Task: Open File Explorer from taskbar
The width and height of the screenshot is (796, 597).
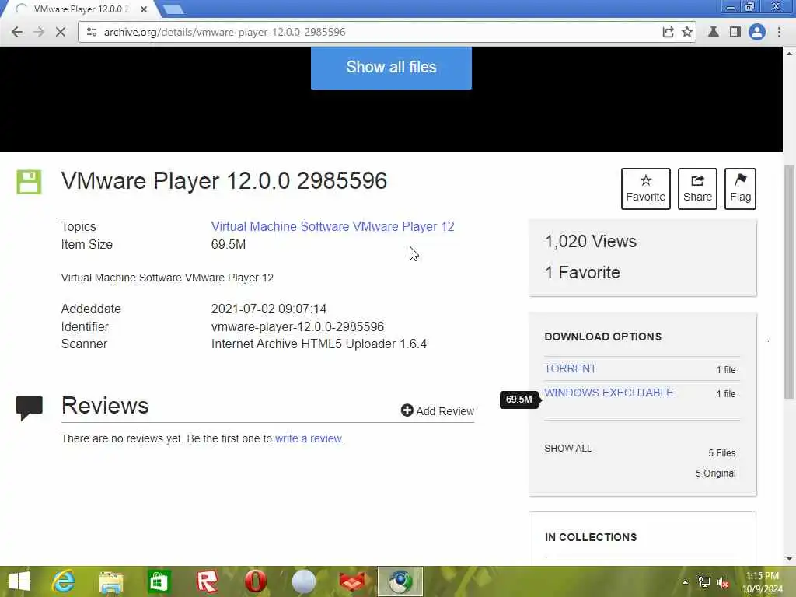Action: click(x=111, y=581)
